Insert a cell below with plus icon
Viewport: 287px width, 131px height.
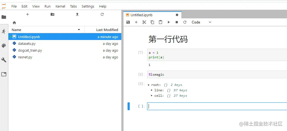tap(136, 22)
